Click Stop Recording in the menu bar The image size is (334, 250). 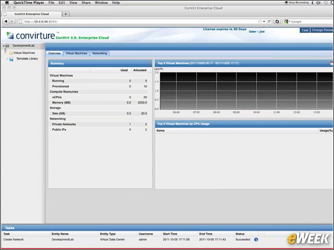tap(297, 3)
